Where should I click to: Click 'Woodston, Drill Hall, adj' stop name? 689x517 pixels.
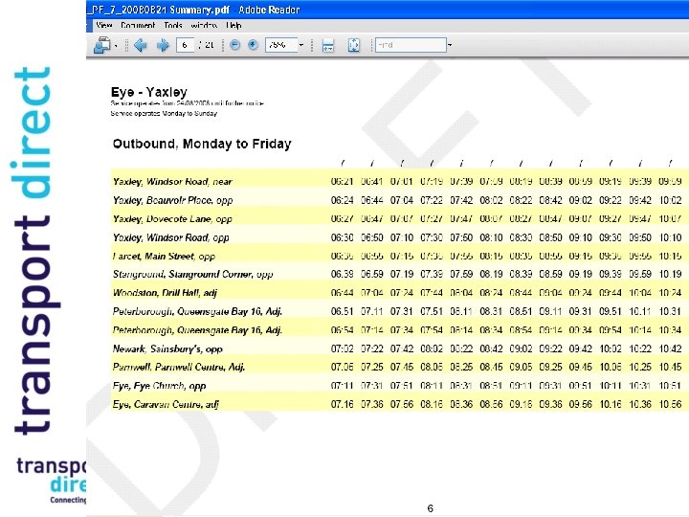(x=165, y=293)
